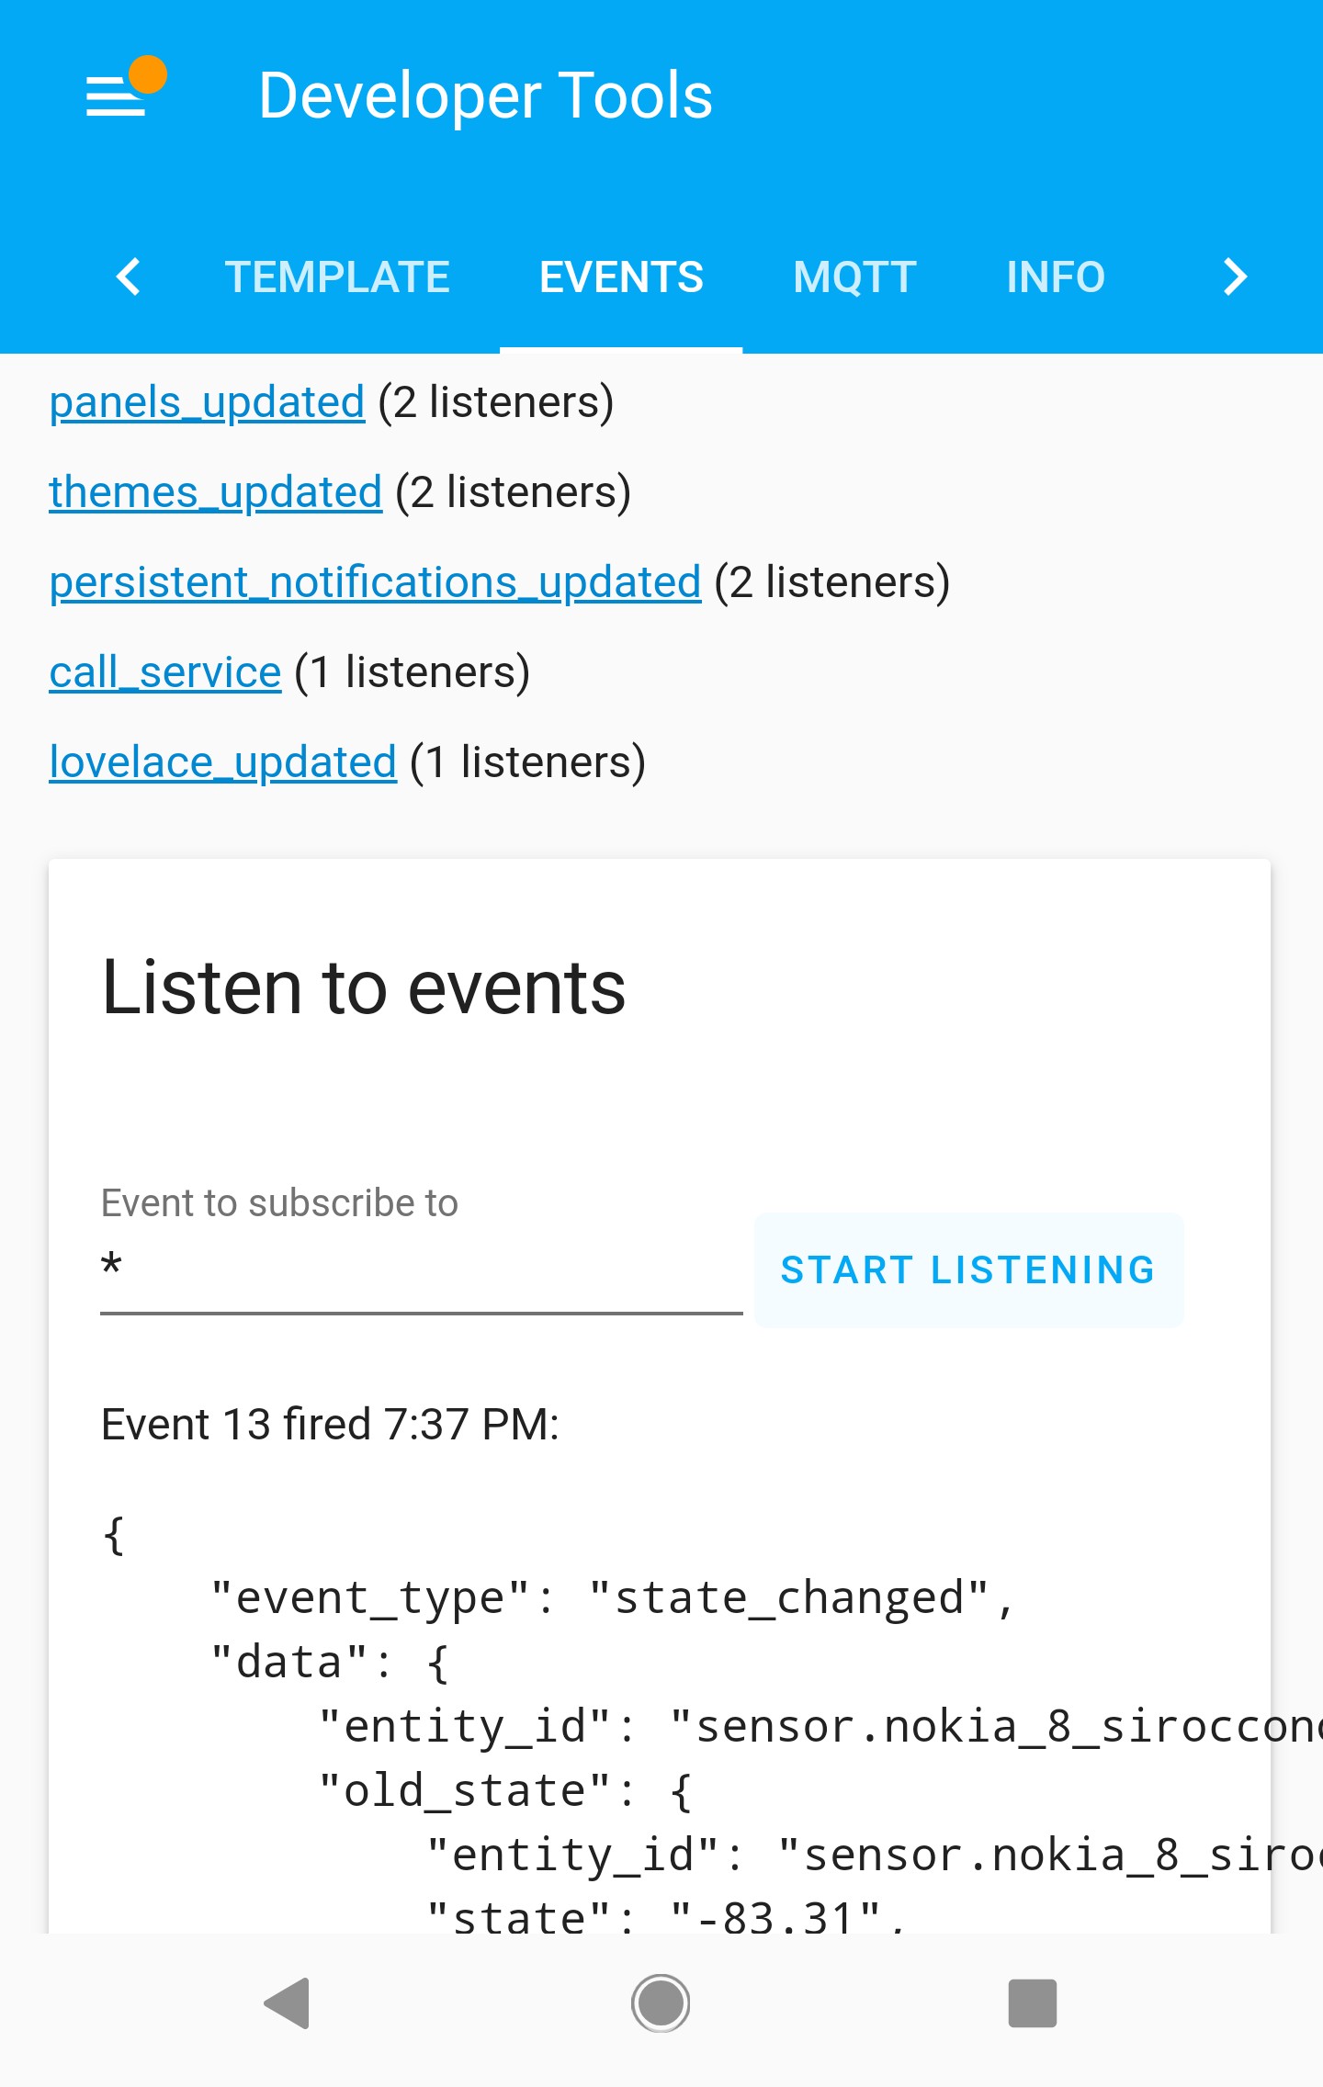Viewport: 1323px width, 2087px height.
Task: Open the lovelace_updated event details
Action: point(221,761)
